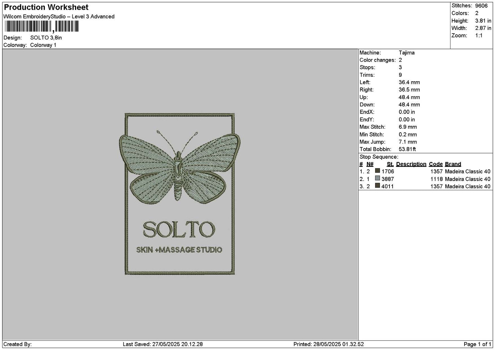The height and width of the screenshot is (350, 495).
Task: Click the 'Stop Sequence:' heading
Action: [x=379, y=157]
